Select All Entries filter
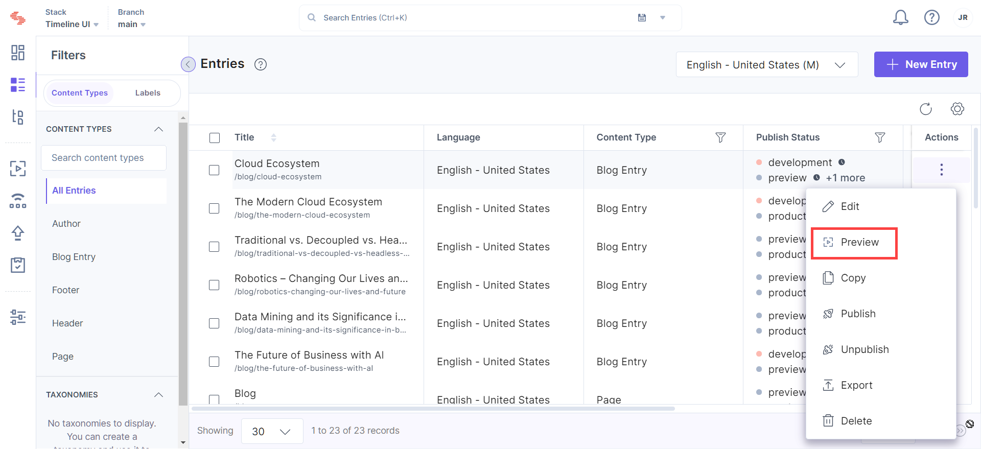This screenshot has width=981, height=449. tap(106, 191)
